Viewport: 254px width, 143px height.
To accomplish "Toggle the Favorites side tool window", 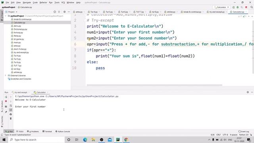I will click(x=2, y=122).
